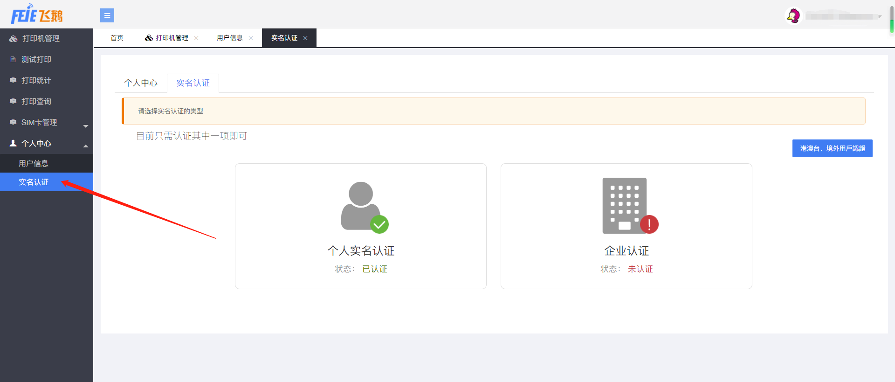This screenshot has width=895, height=382.
Task: Switch to the 个人中心 inner tab
Action: pos(141,83)
